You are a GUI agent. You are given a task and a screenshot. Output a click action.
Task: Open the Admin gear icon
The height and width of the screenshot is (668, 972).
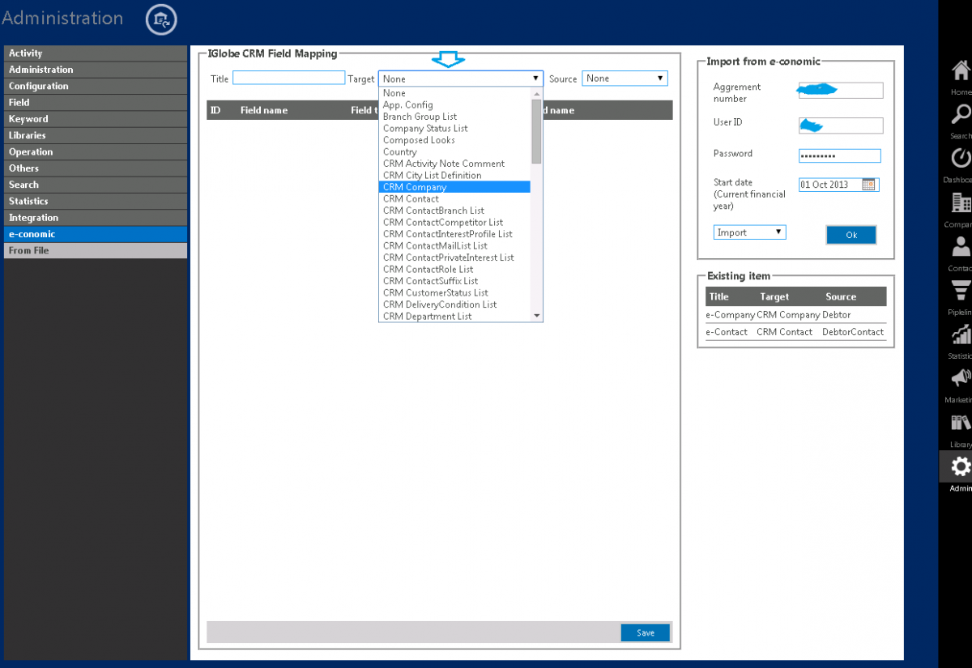tap(961, 466)
